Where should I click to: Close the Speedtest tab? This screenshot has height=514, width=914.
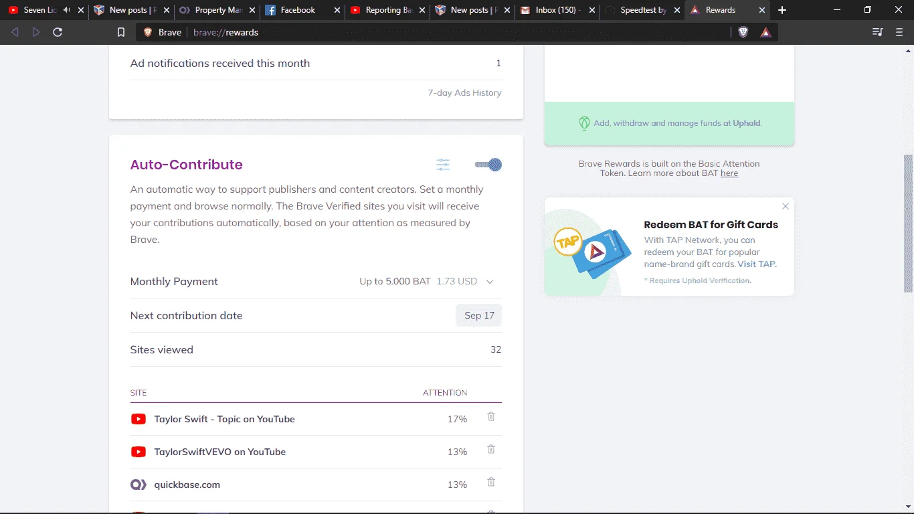tap(677, 10)
